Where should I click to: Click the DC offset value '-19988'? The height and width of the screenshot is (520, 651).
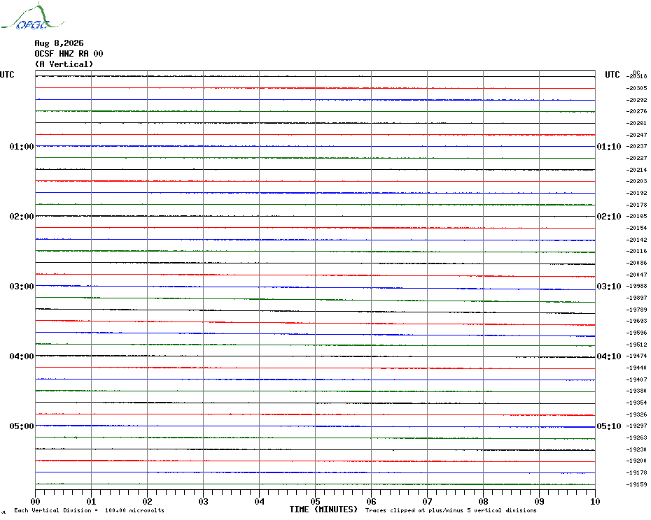(x=636, y=286)
